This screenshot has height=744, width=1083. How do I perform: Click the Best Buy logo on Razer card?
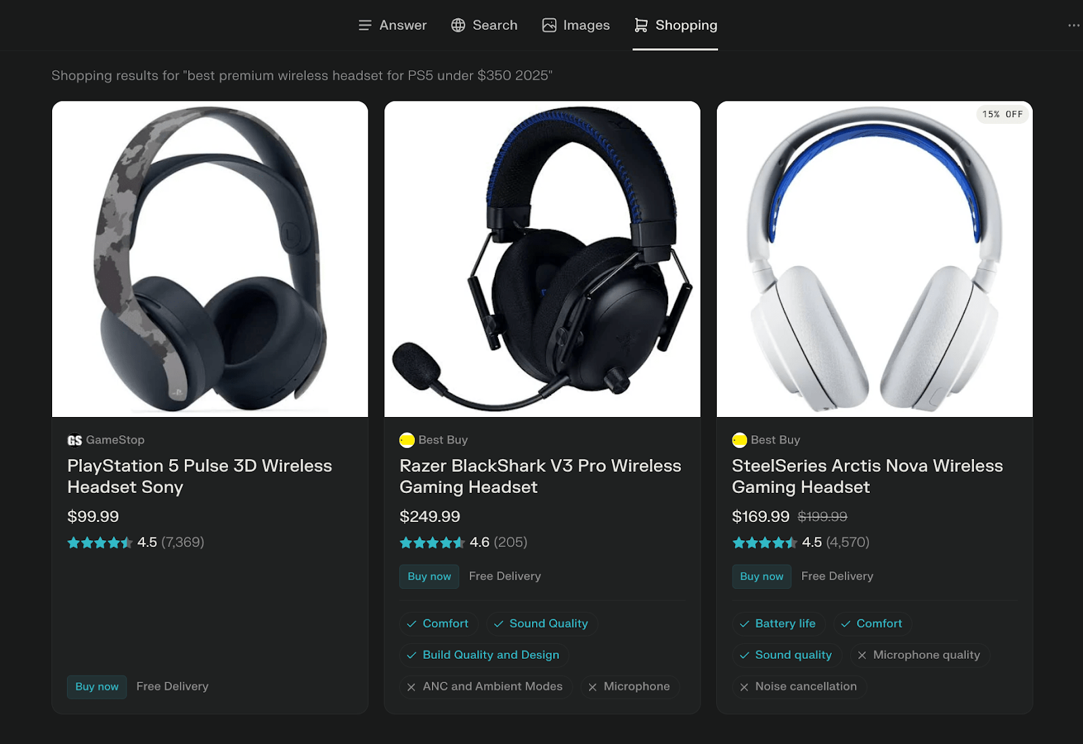point(407,441)
